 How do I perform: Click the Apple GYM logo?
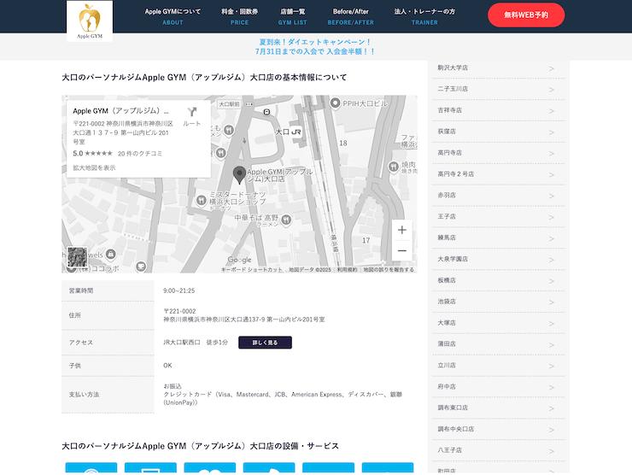point(90,21)
